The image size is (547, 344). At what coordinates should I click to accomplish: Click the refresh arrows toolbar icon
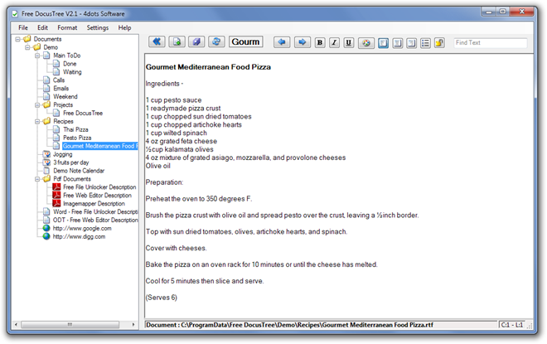(x=216, y=42)
